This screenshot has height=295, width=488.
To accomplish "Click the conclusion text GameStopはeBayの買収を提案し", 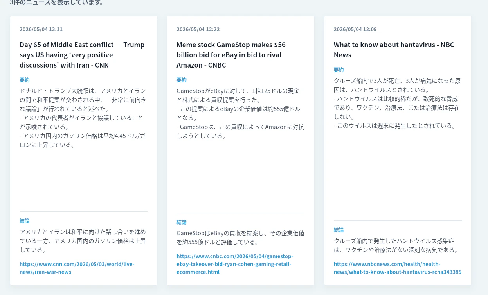I will click(240, 237).
